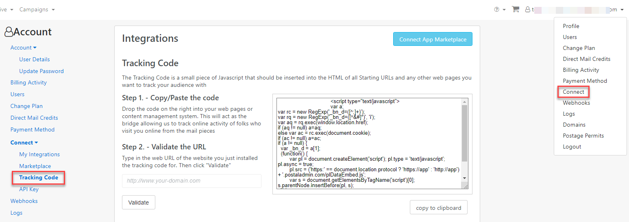Click Logout in the user menu

click(572, 147)
